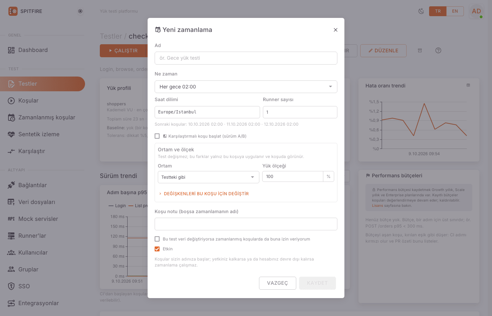The width and height of the screenshot is (492, 316).
Task: Expand DEĞİŞKENLERİ BU KOŞU İÇİN DEĞİŞTİR
Action: (x=204, y=194)
